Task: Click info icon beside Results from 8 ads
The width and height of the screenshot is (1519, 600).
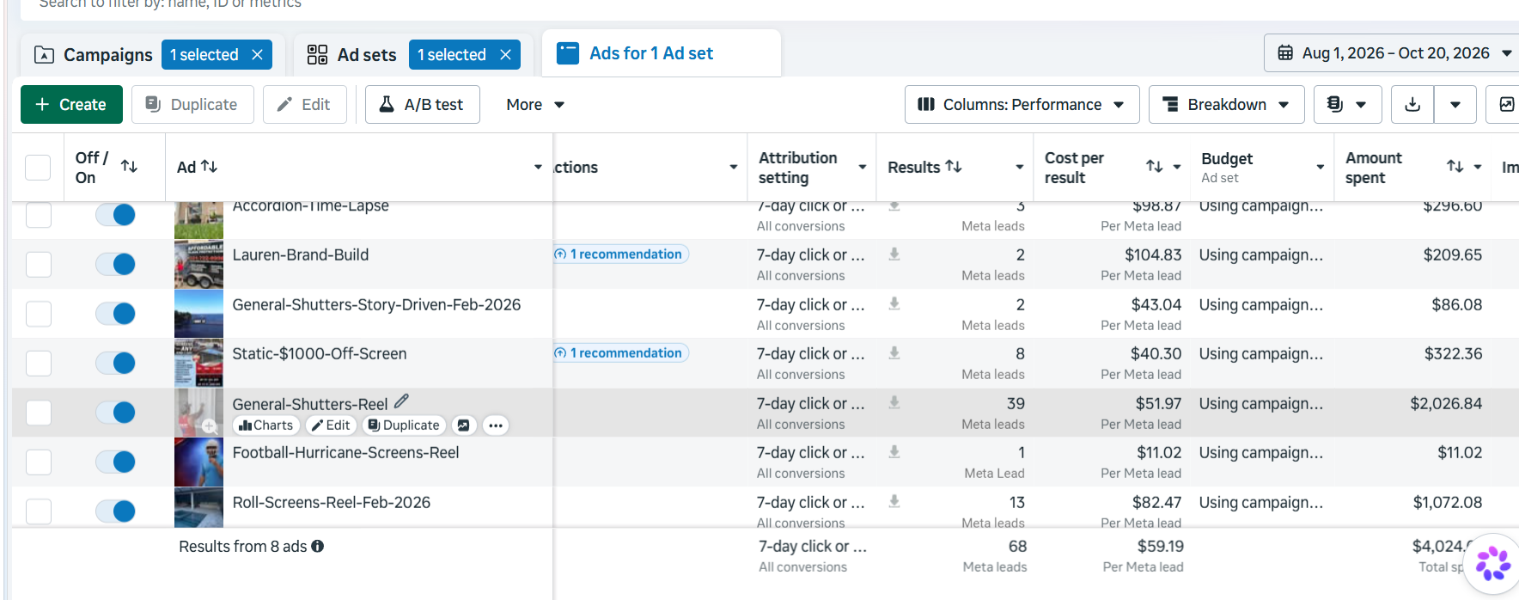Action: coord(317,546)
